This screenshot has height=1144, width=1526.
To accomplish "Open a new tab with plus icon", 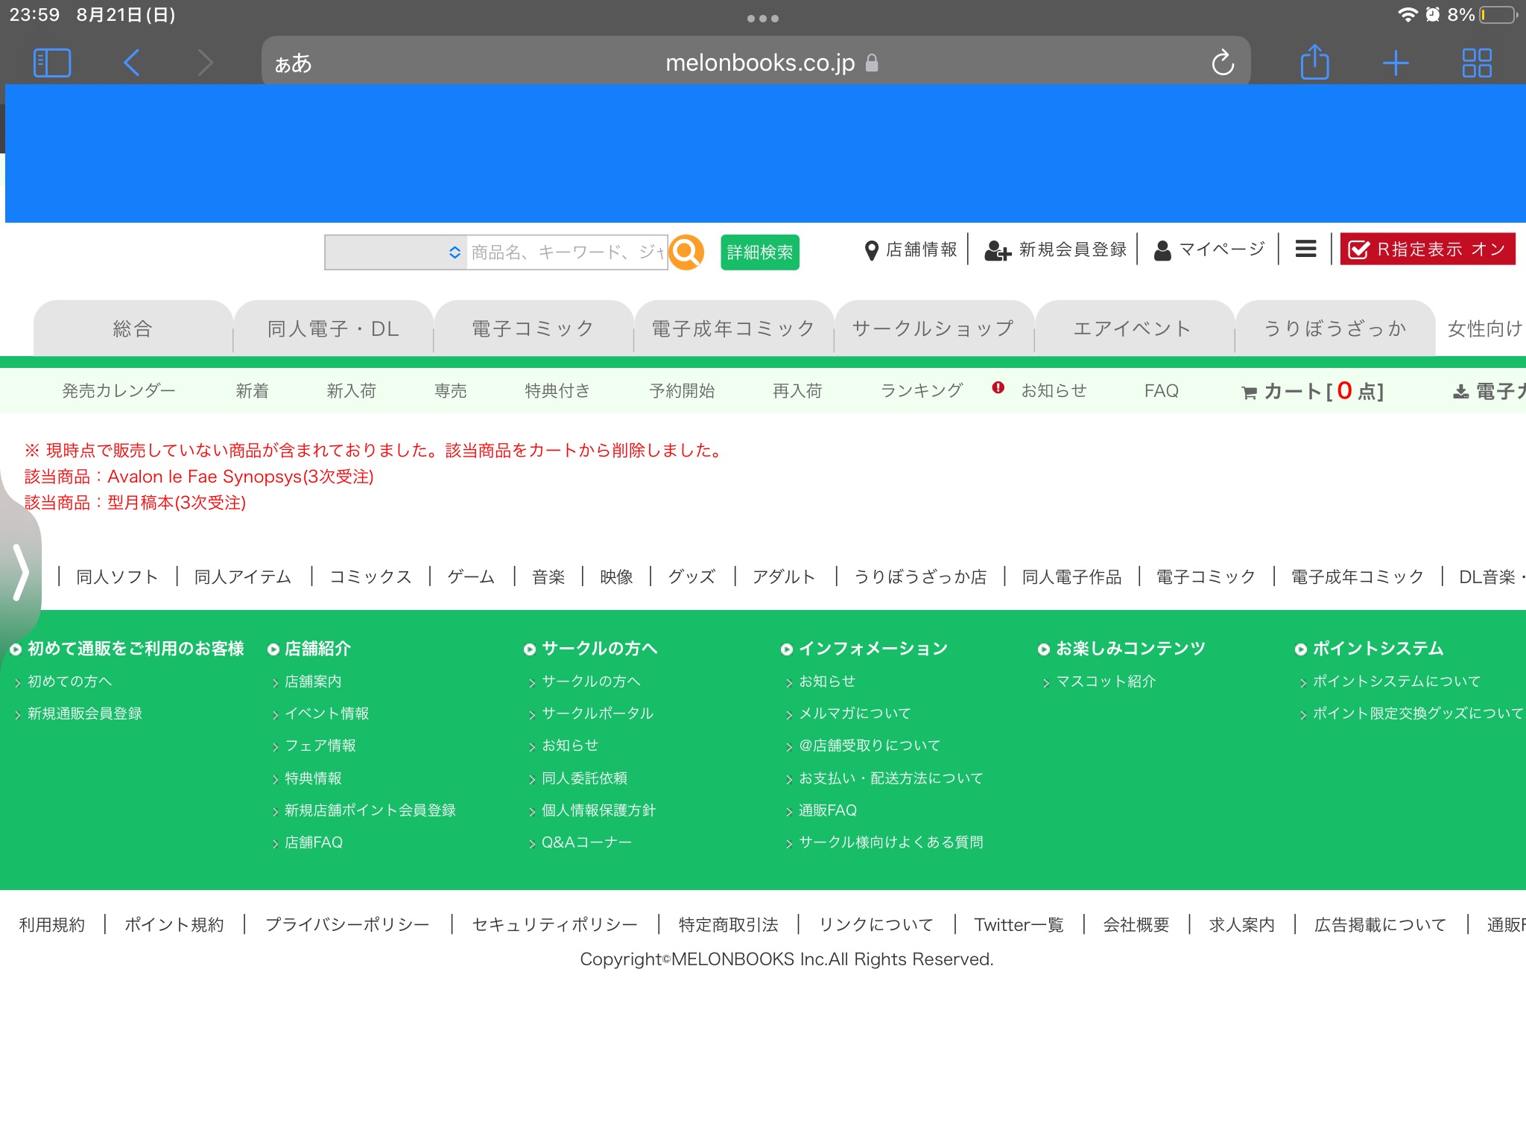I will [x=1395, y=63].
